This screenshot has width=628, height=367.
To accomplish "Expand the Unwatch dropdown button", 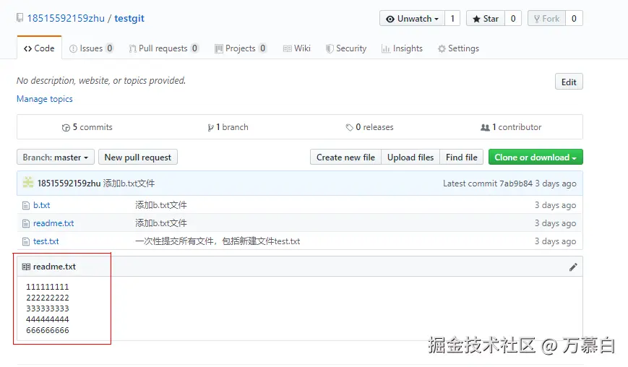I will coord(412,18).
